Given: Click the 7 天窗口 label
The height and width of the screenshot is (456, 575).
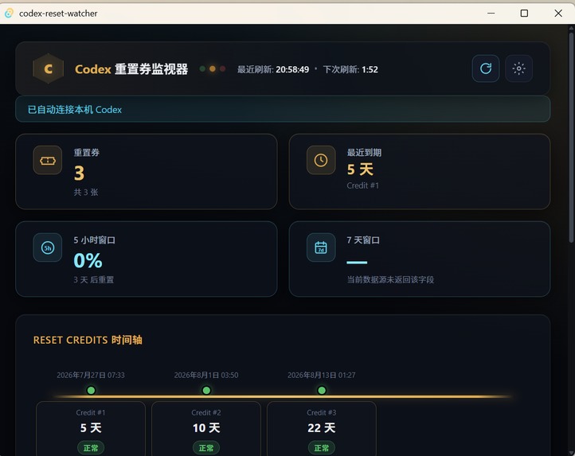Looking at the screenshot, I should 363,240.
